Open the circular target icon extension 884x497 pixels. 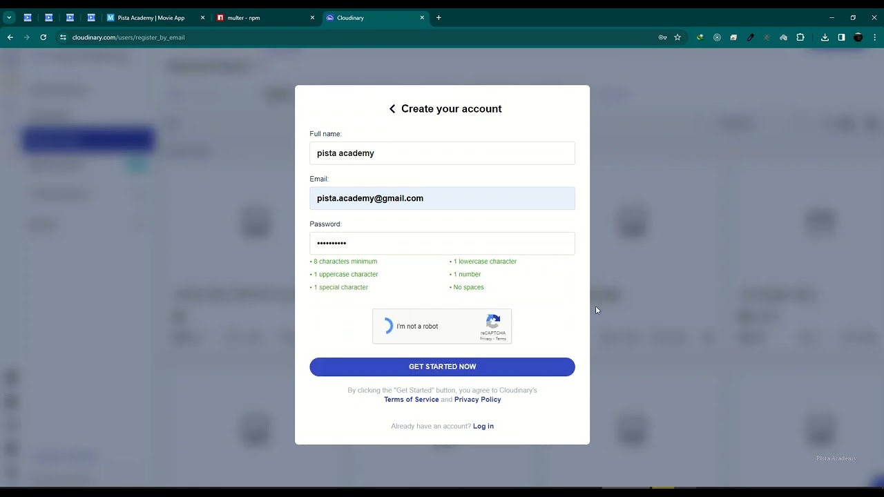pyautogui.click(x=717, y=37)
